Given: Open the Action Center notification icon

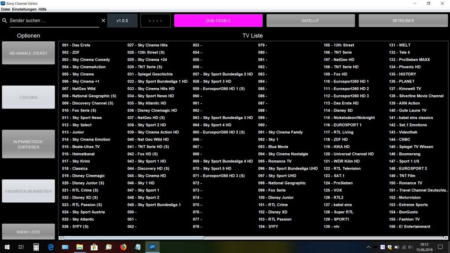Looking at the screenshot, I should click(x=440, y=247).
